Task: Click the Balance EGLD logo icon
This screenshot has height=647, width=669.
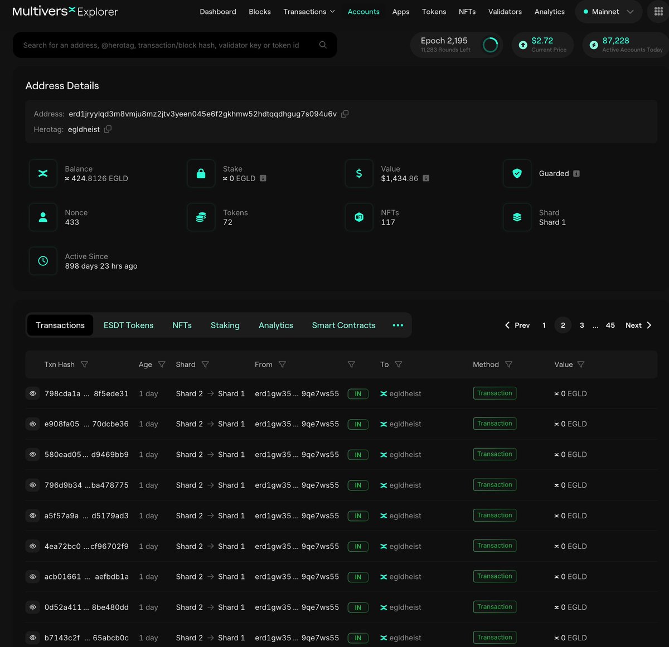Action: tap(43, 173)
